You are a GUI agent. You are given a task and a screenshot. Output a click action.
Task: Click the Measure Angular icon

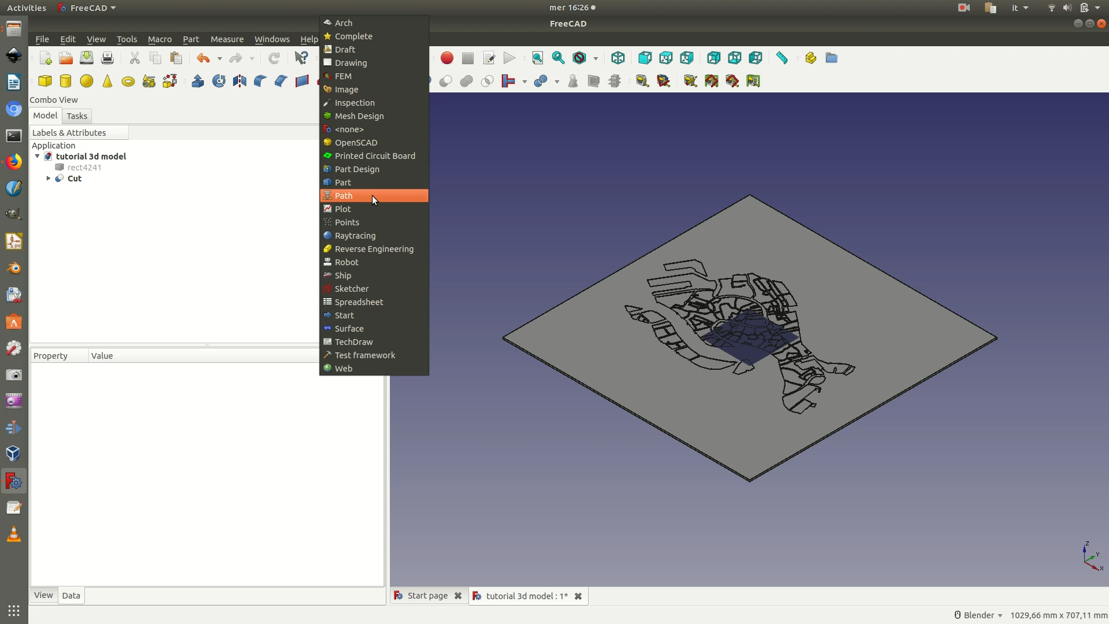click(x=664, y=81)
